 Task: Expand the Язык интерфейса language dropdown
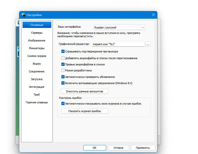point(119,27)
